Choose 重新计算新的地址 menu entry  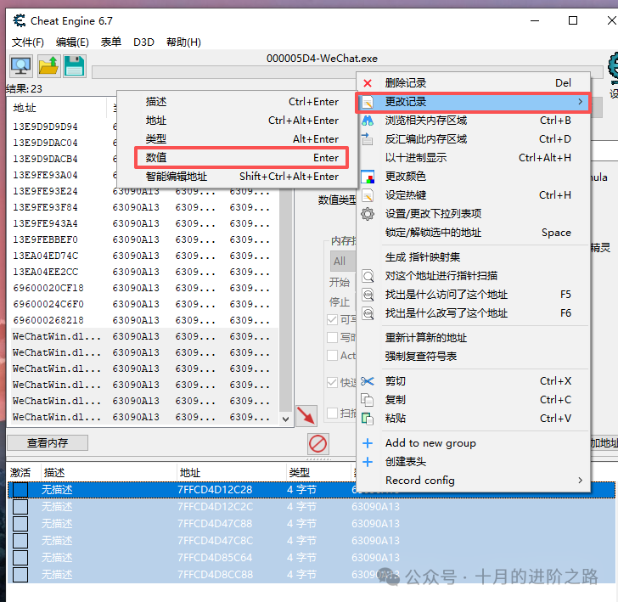[x=473, y=338]
